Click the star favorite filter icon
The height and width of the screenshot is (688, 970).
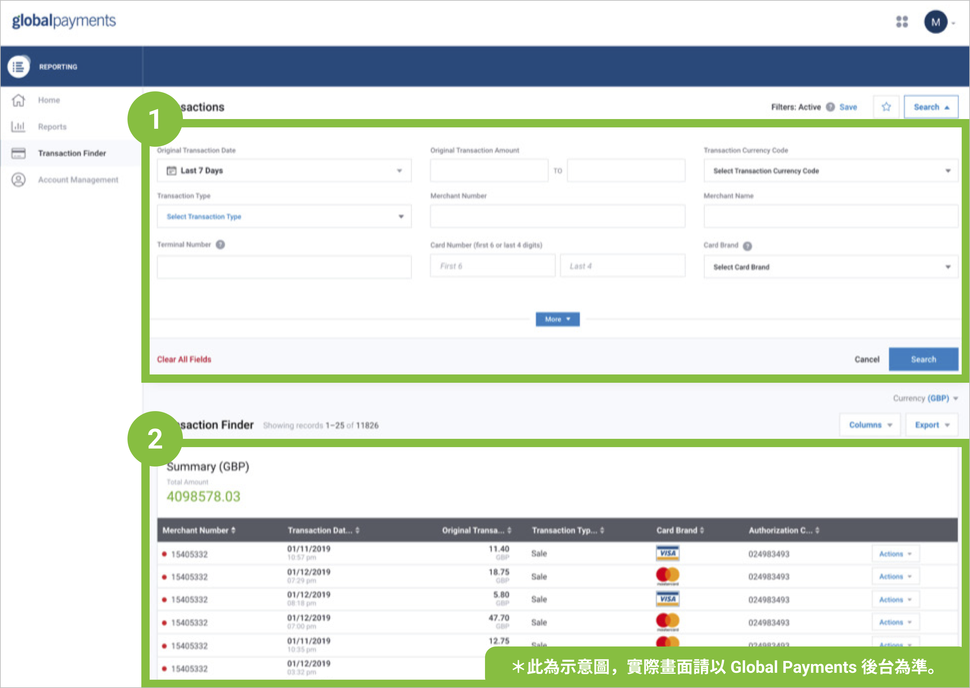pos(885,107)
